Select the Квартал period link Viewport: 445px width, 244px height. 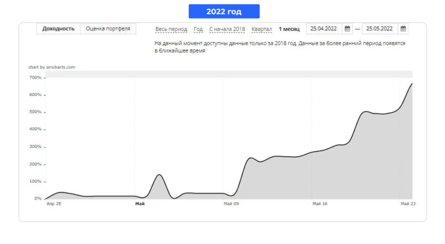(262, 29)
